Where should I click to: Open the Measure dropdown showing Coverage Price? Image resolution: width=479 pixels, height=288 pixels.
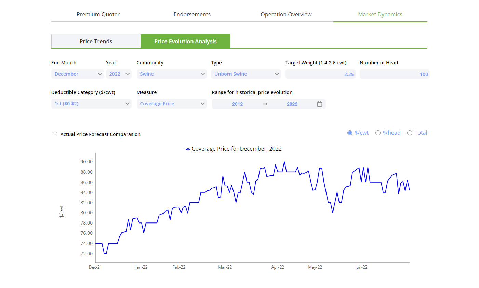pyautogui.click(x=172, y=104)
